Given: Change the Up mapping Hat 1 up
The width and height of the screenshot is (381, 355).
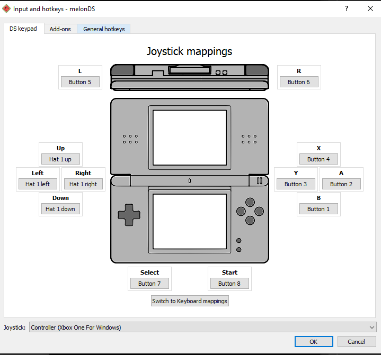Looking at the screenshot, I should coord(60,159).
